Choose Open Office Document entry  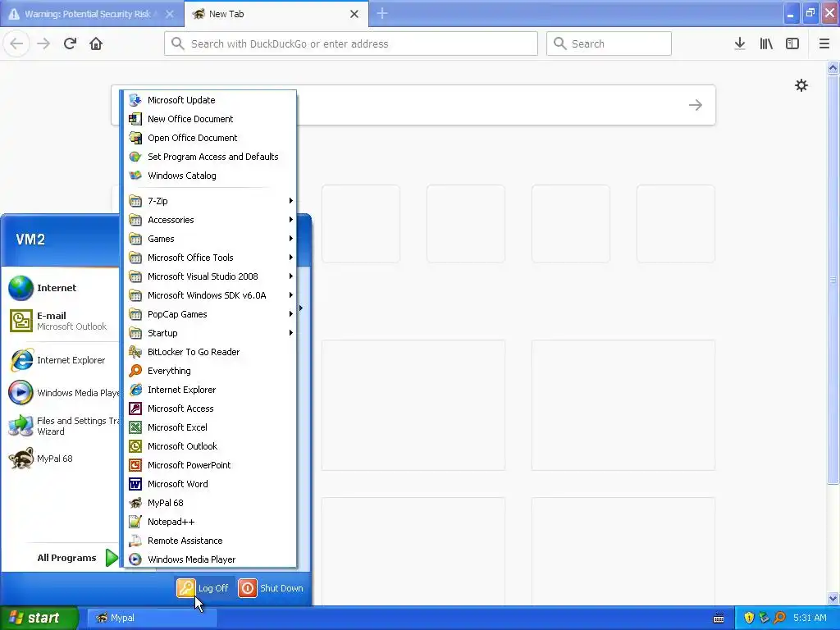pos(209,138)
